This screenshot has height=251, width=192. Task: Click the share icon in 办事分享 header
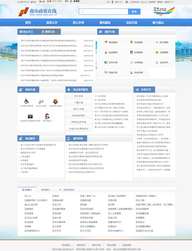point(137,90)
